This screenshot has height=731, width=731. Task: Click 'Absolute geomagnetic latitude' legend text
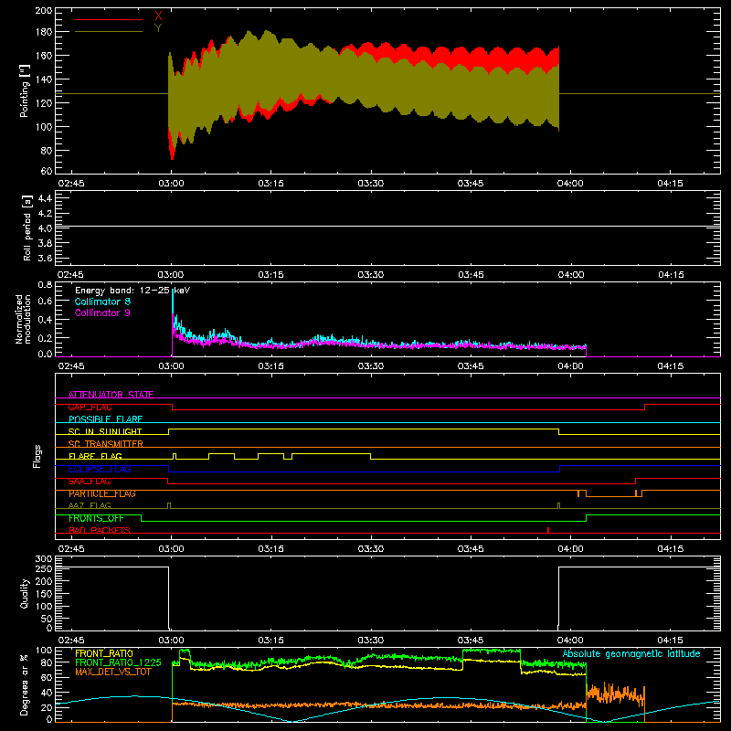click(x=631, y=653)
